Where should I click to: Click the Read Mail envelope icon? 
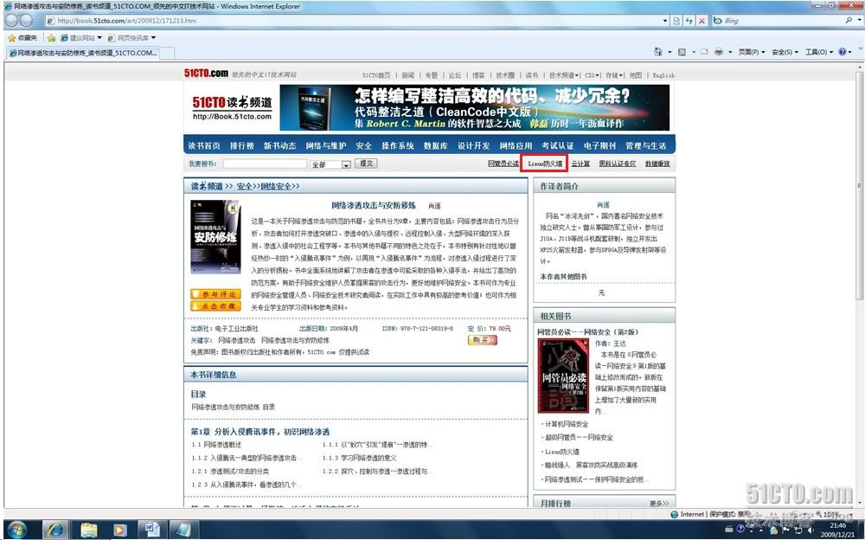[x=704, y=52]
